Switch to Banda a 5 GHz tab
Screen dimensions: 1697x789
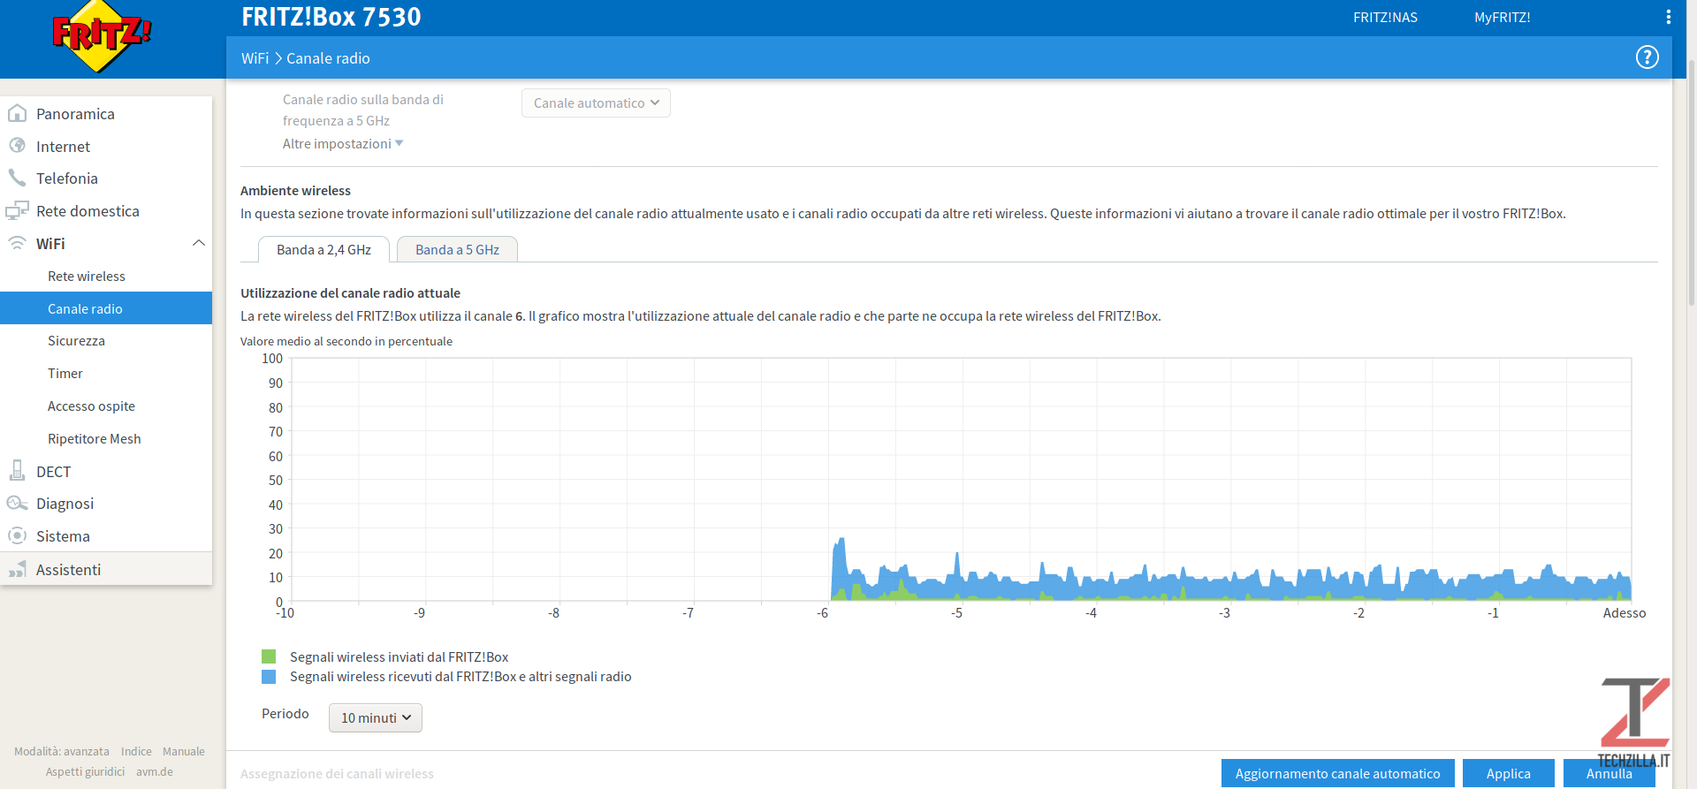click(x=457, y=249)
